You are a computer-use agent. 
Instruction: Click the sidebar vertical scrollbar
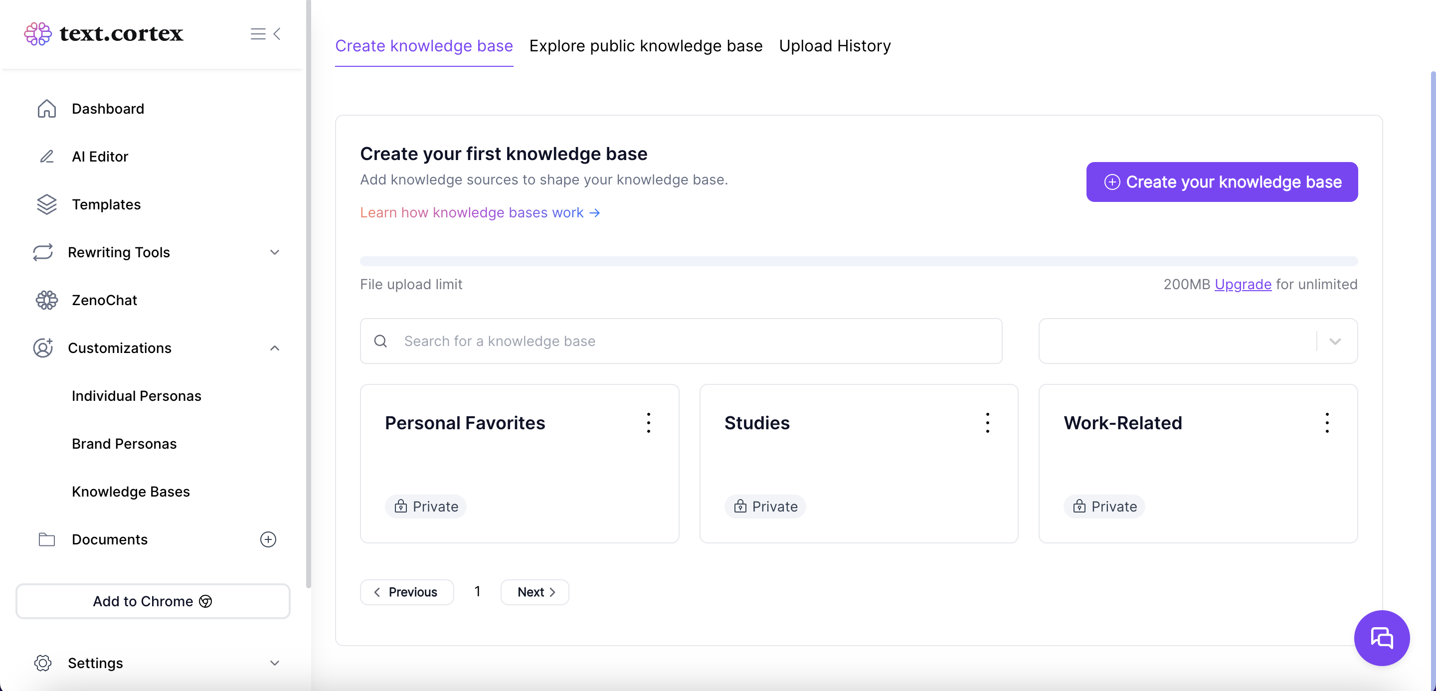(x=308, y=294)
